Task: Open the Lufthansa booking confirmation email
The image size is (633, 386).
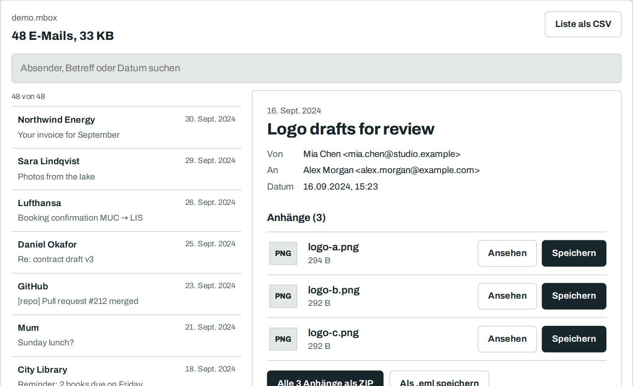Action: pos(126,211)
